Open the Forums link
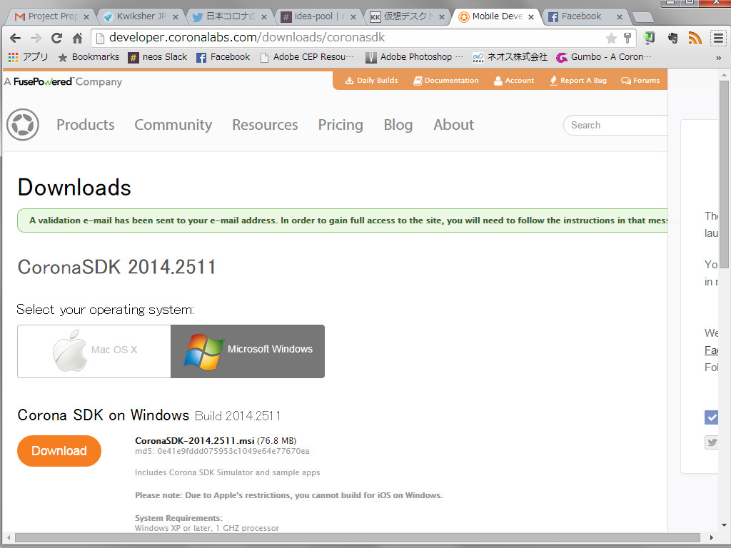The height and width of the screenshot is (548, 731). pos(640,81)
